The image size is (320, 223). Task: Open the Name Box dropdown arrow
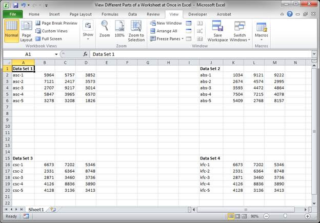56,54
